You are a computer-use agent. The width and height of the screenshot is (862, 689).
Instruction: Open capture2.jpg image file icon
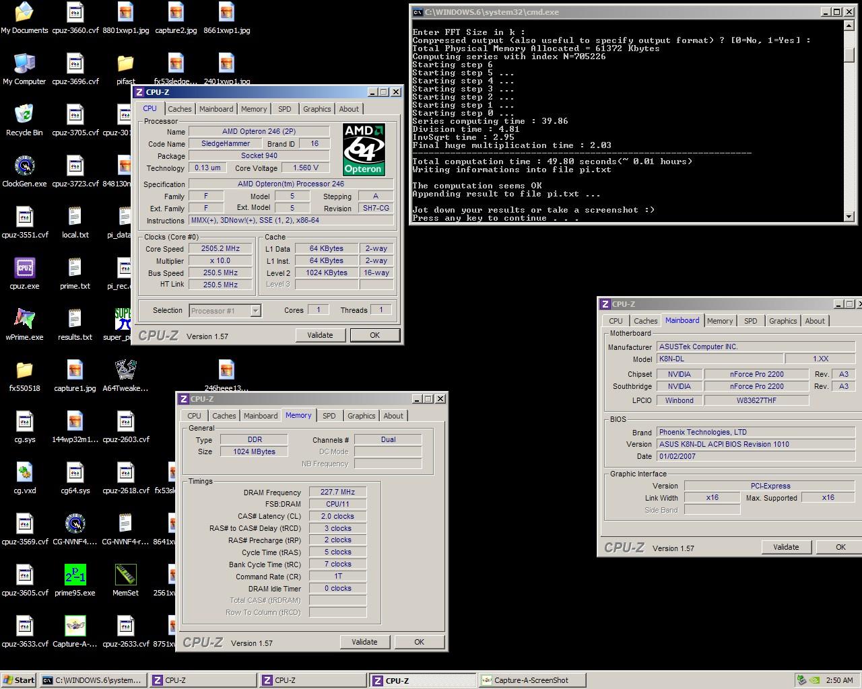pyautogui.click(x=176, y=18)
